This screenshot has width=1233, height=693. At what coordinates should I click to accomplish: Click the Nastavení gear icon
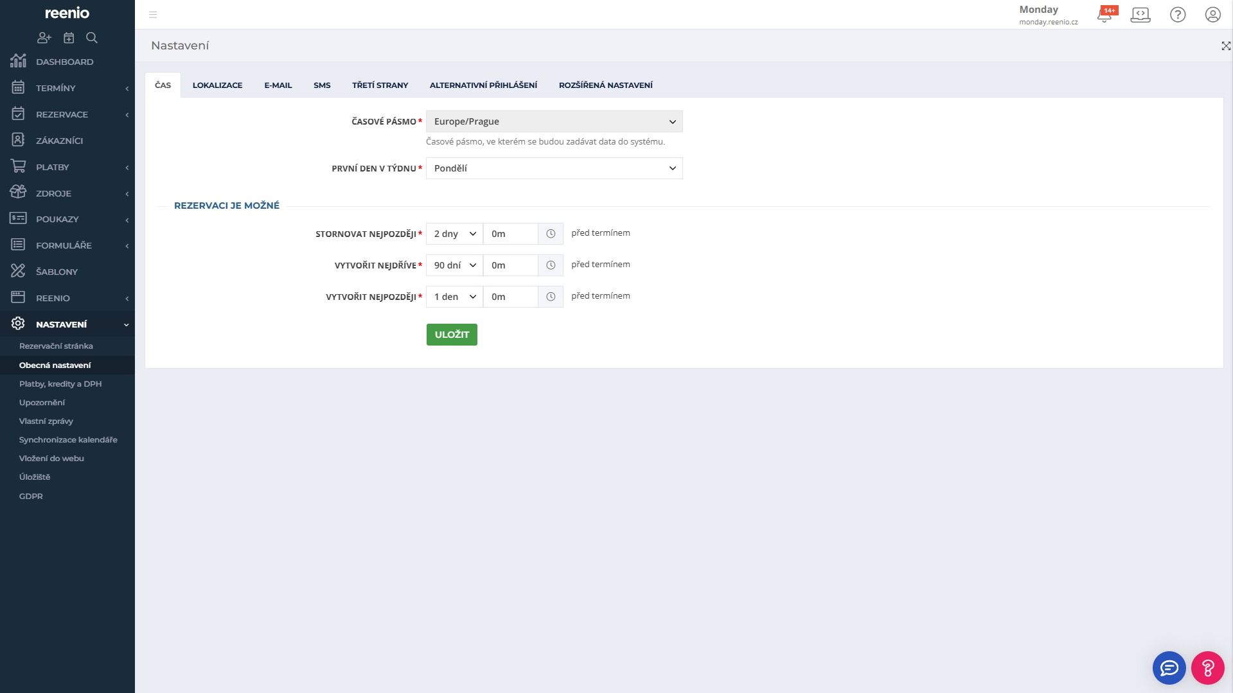(x=18, y=324)
